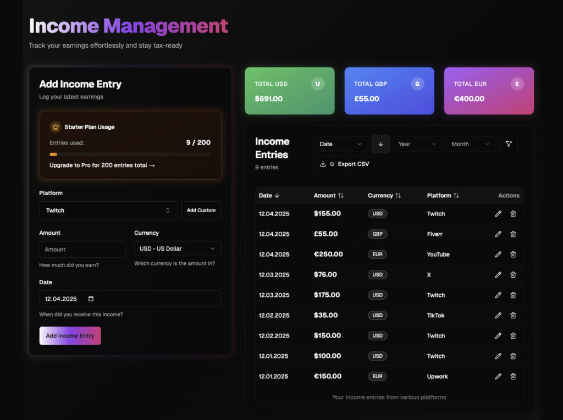This screenshot has width=563, height=420.
Task: Click pencil icon for YouTube entry
Action: point(498,255)
